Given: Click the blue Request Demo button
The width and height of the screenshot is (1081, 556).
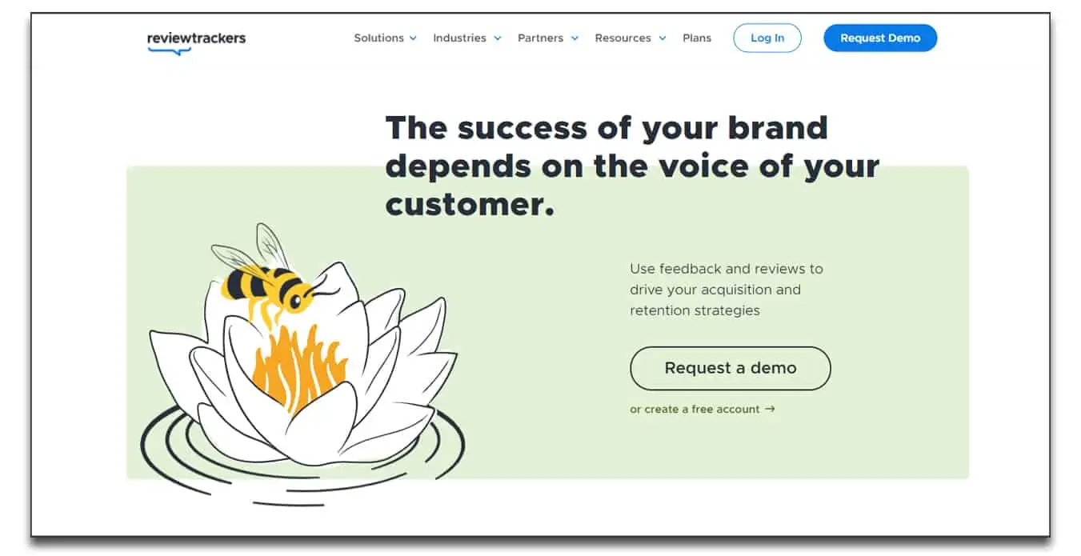Looking at the screenshot, I should coord(880,38).
